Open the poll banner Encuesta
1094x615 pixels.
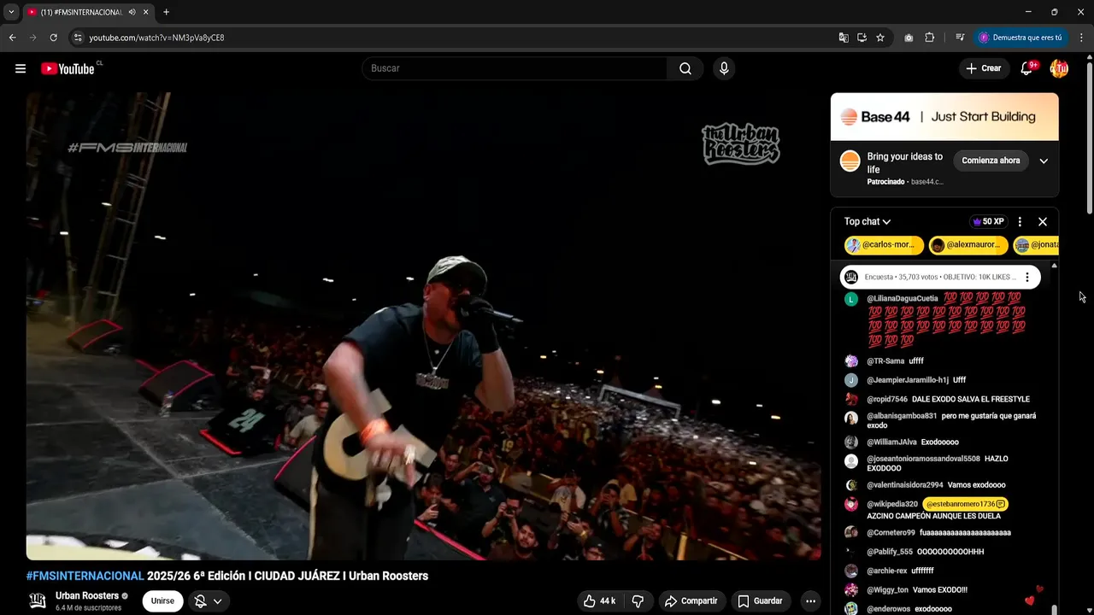pos(940,277)
